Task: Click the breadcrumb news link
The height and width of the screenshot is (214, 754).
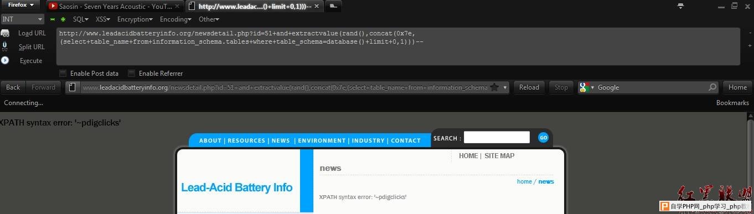Action: click(x=546, y=181)
